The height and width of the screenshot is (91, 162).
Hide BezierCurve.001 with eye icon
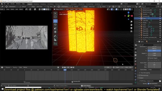(160, 10)
